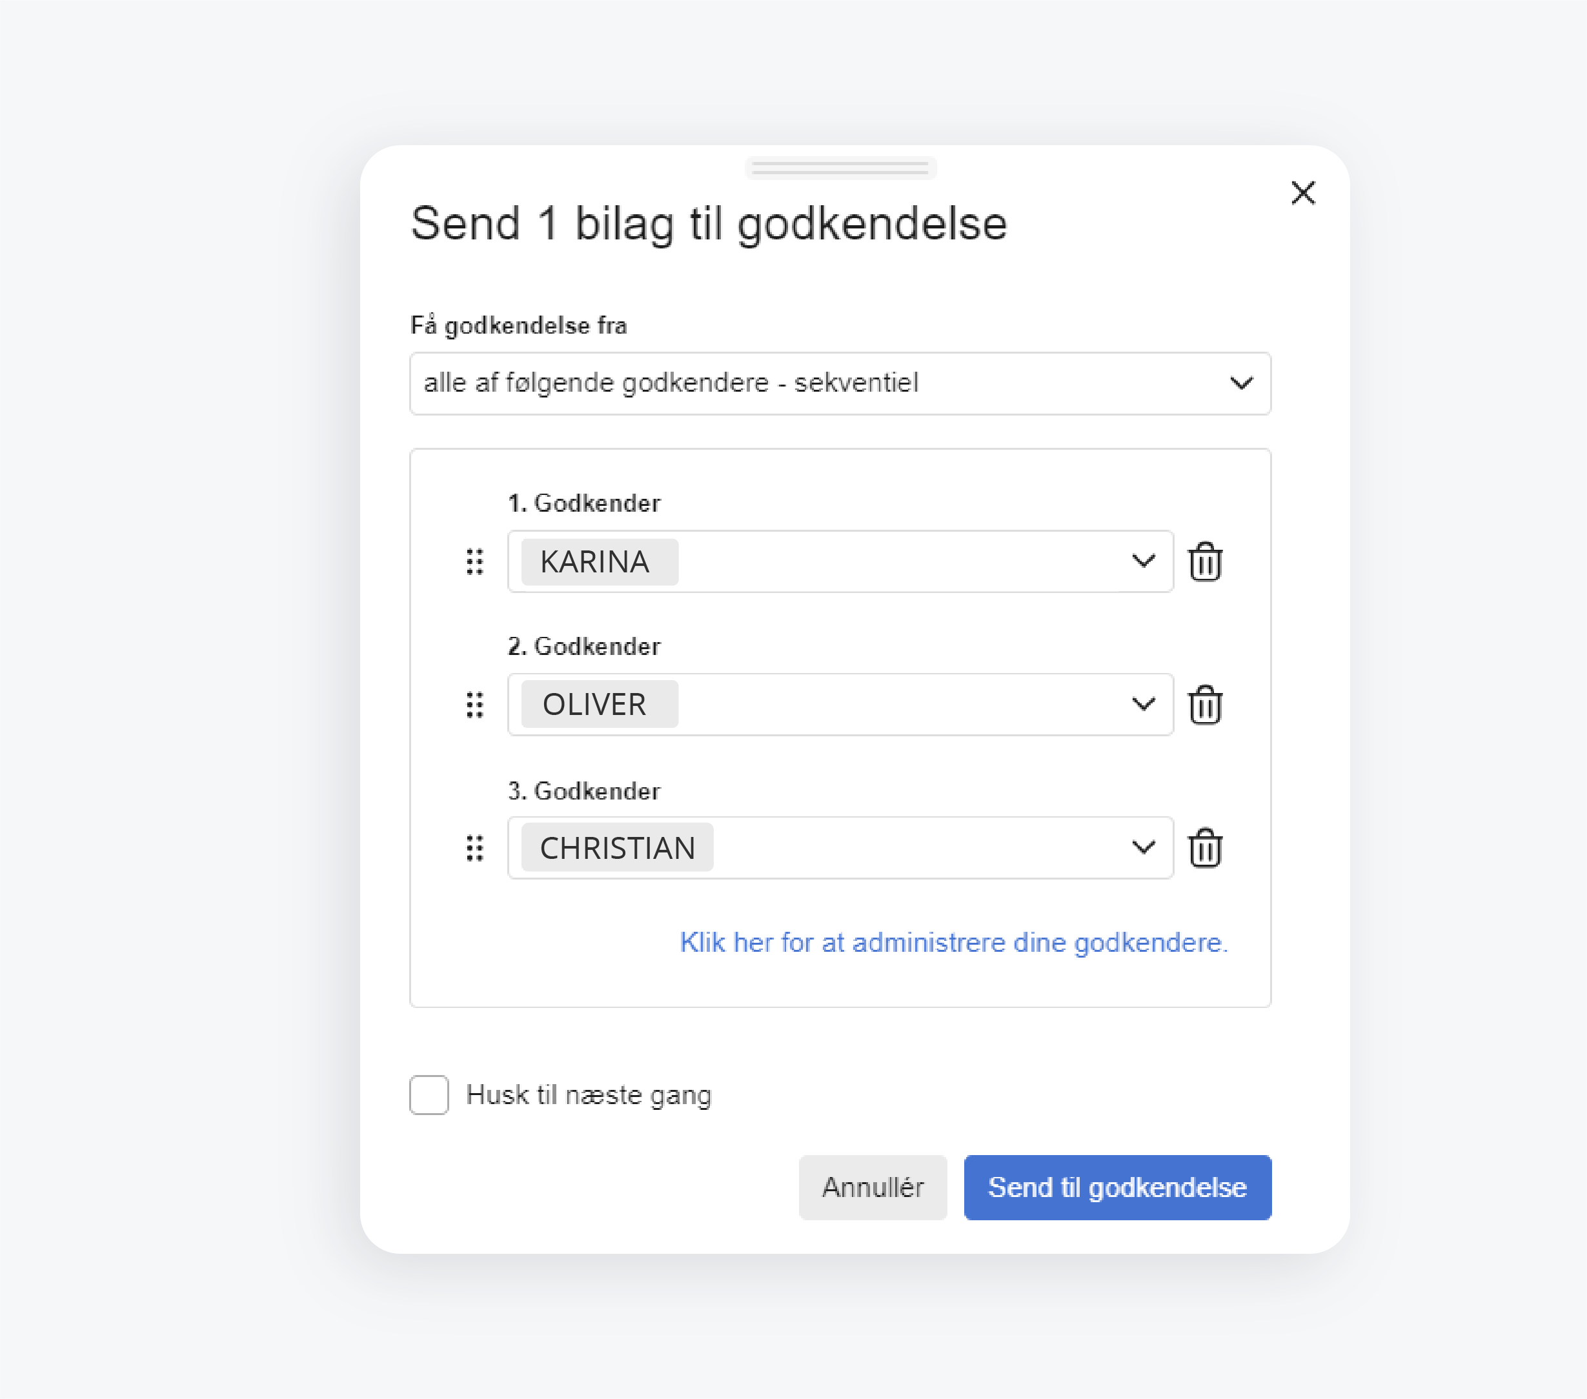Image resolution: width=1587 pixels, height=1399 pixels.
Task: Enable 'Husk til næste gang' checkbox
Action: pyautogui.click(x=429, y=1094)
